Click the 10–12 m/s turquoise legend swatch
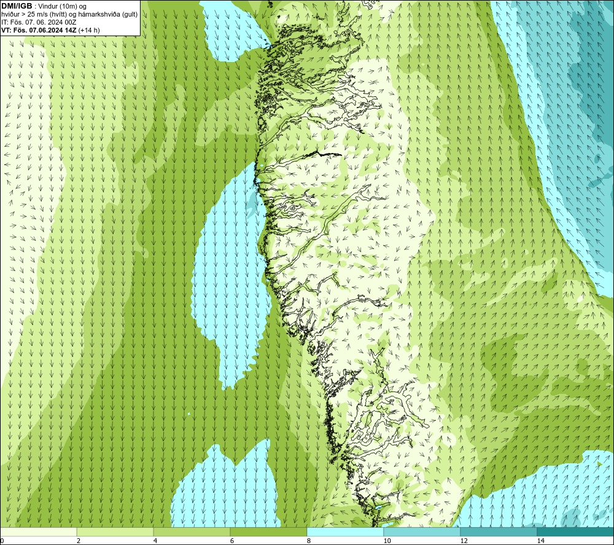The height and width of the screenshot is (545, 614). click(422, 531)
